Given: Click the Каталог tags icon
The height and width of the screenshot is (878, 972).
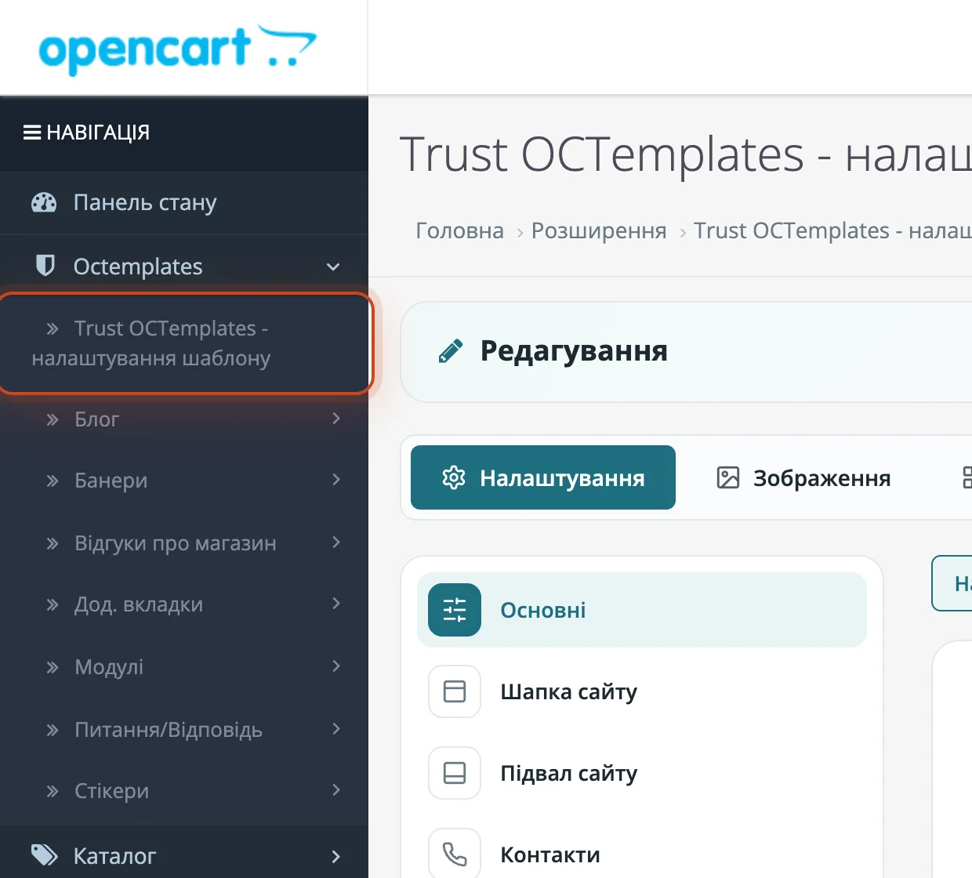Looking at the screenshot, I should 44,854.
